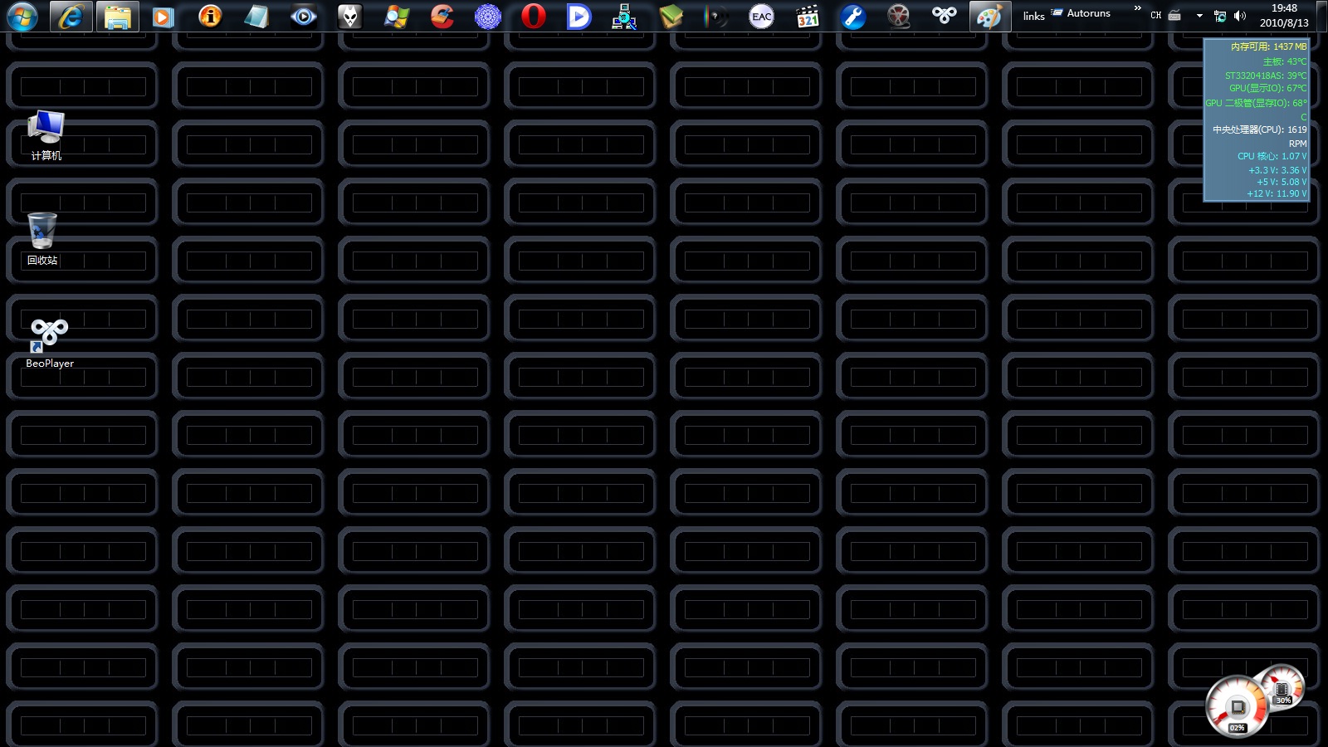Select the 回收站 Recycle Bin desktop icon

tap(42, 239)
